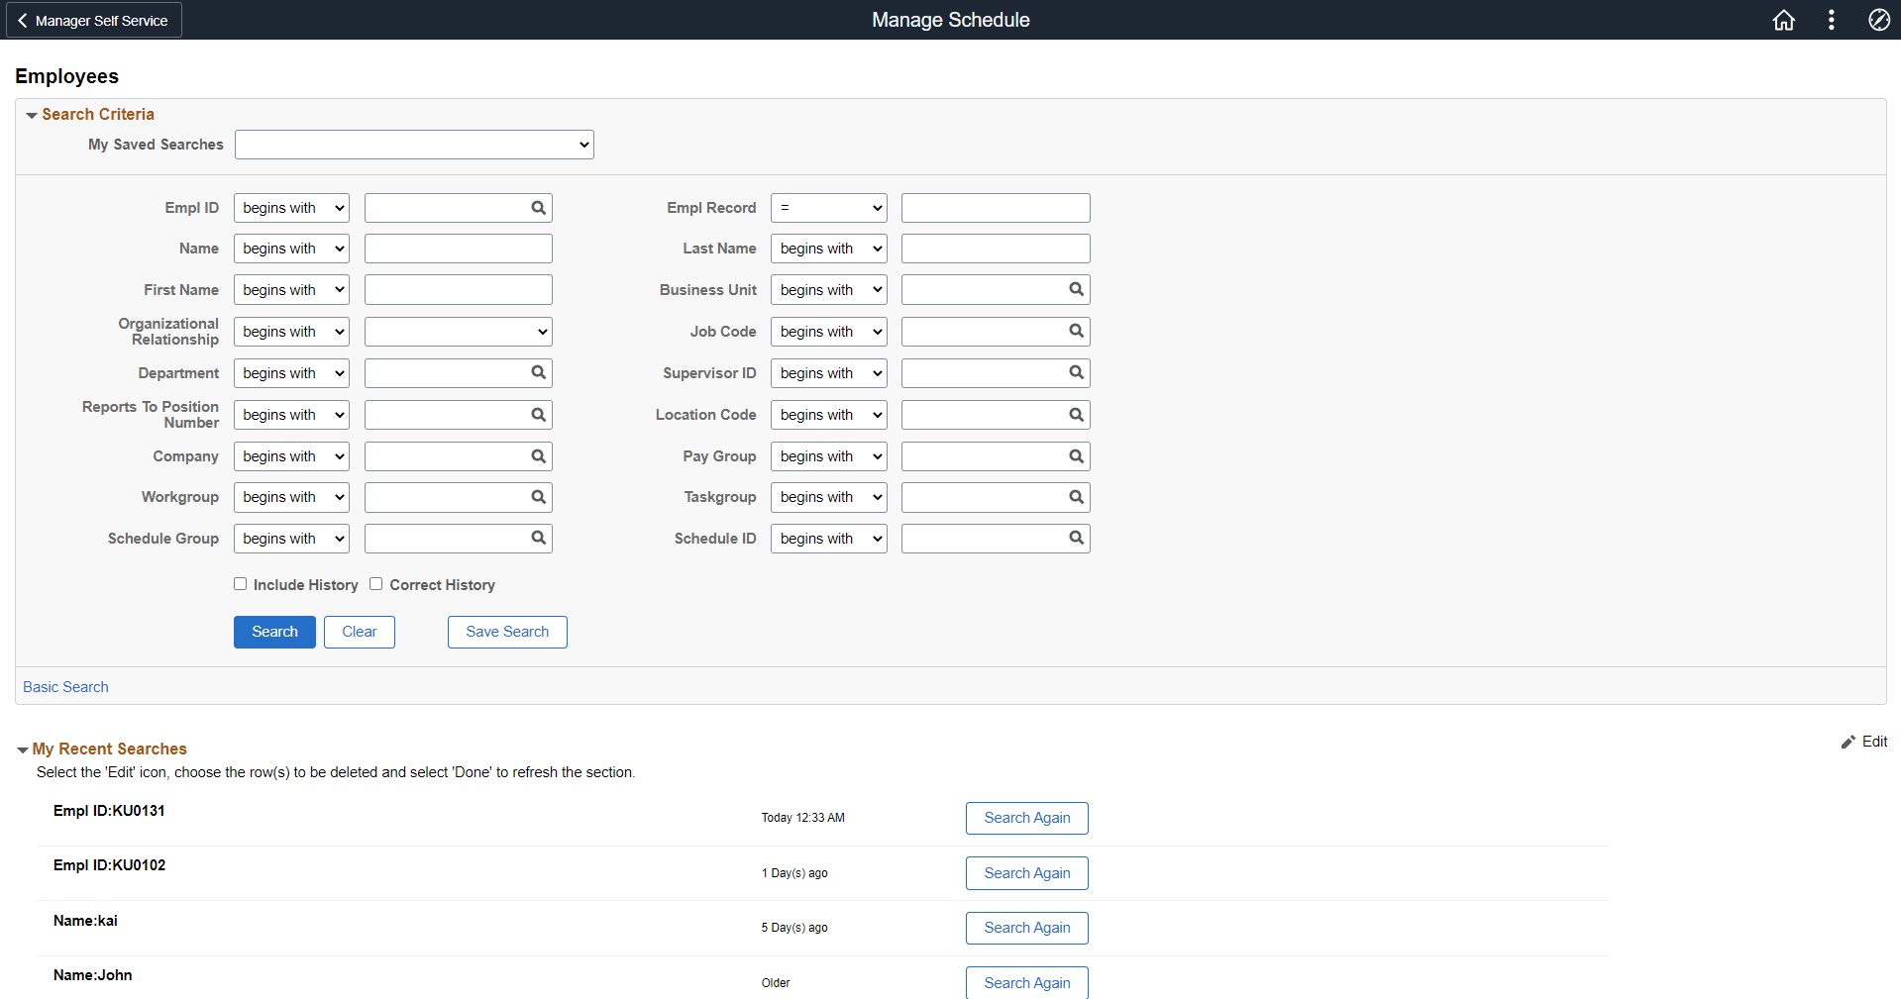
Task: Collapse the My Recent Searches section
Action: (22, 749)
